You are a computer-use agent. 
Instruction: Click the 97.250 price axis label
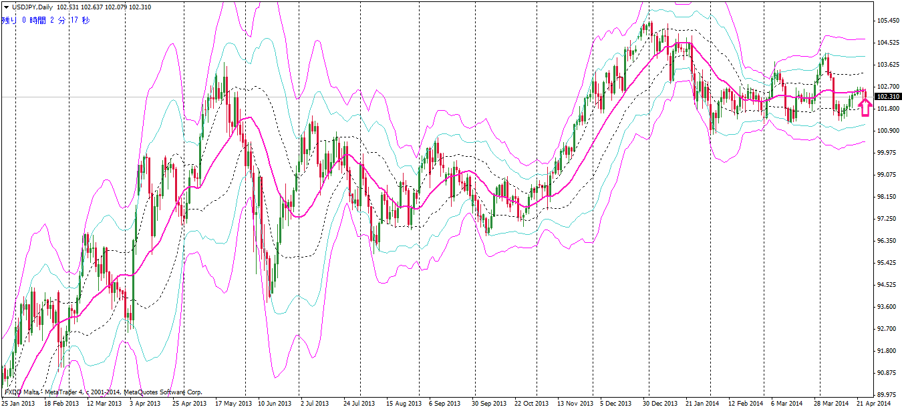pos(887,218)
